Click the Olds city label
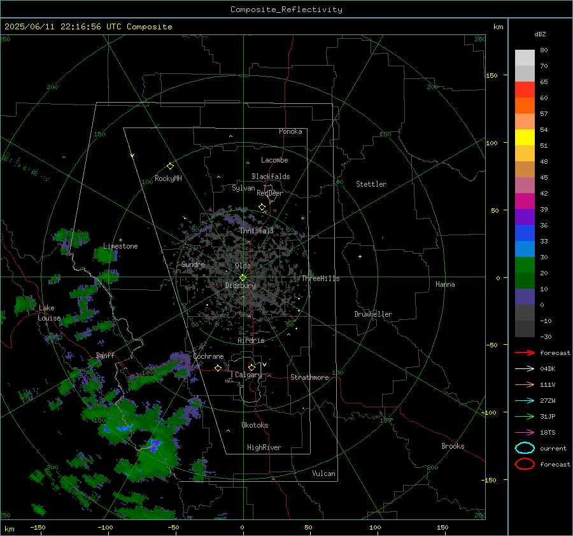Viewport: 573px width, 536px height. [x=243, y=266]
